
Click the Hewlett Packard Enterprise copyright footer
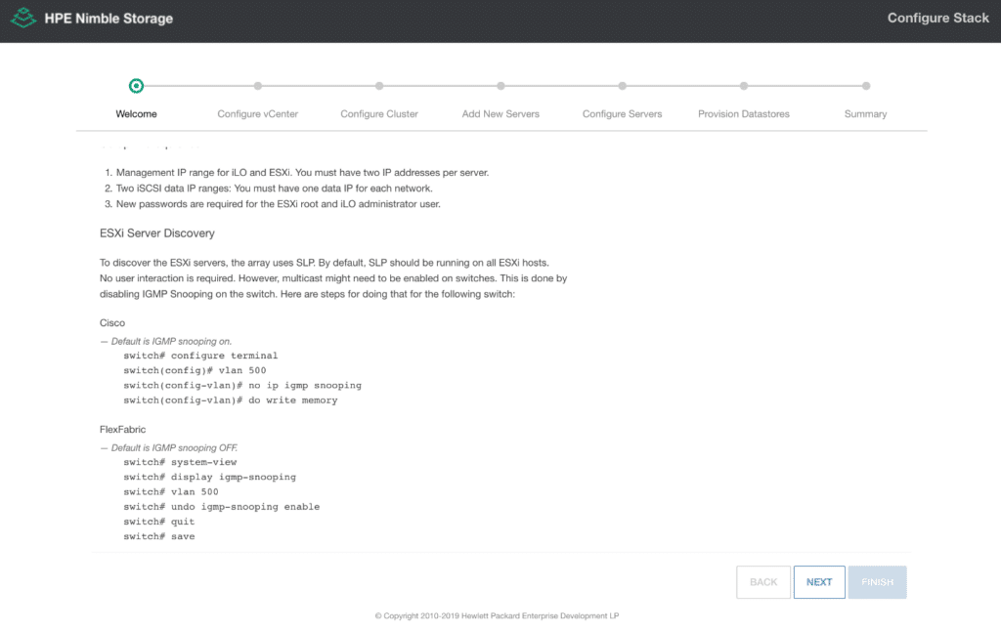click(x=497, y=615)
